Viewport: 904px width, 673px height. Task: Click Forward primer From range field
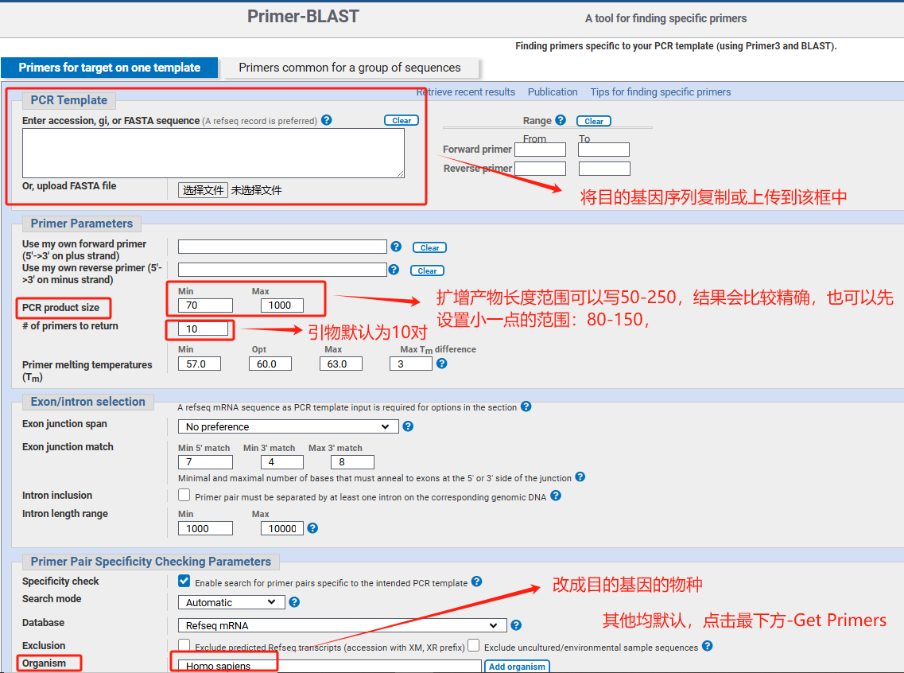pyautogui.click(x=540, y=150)
